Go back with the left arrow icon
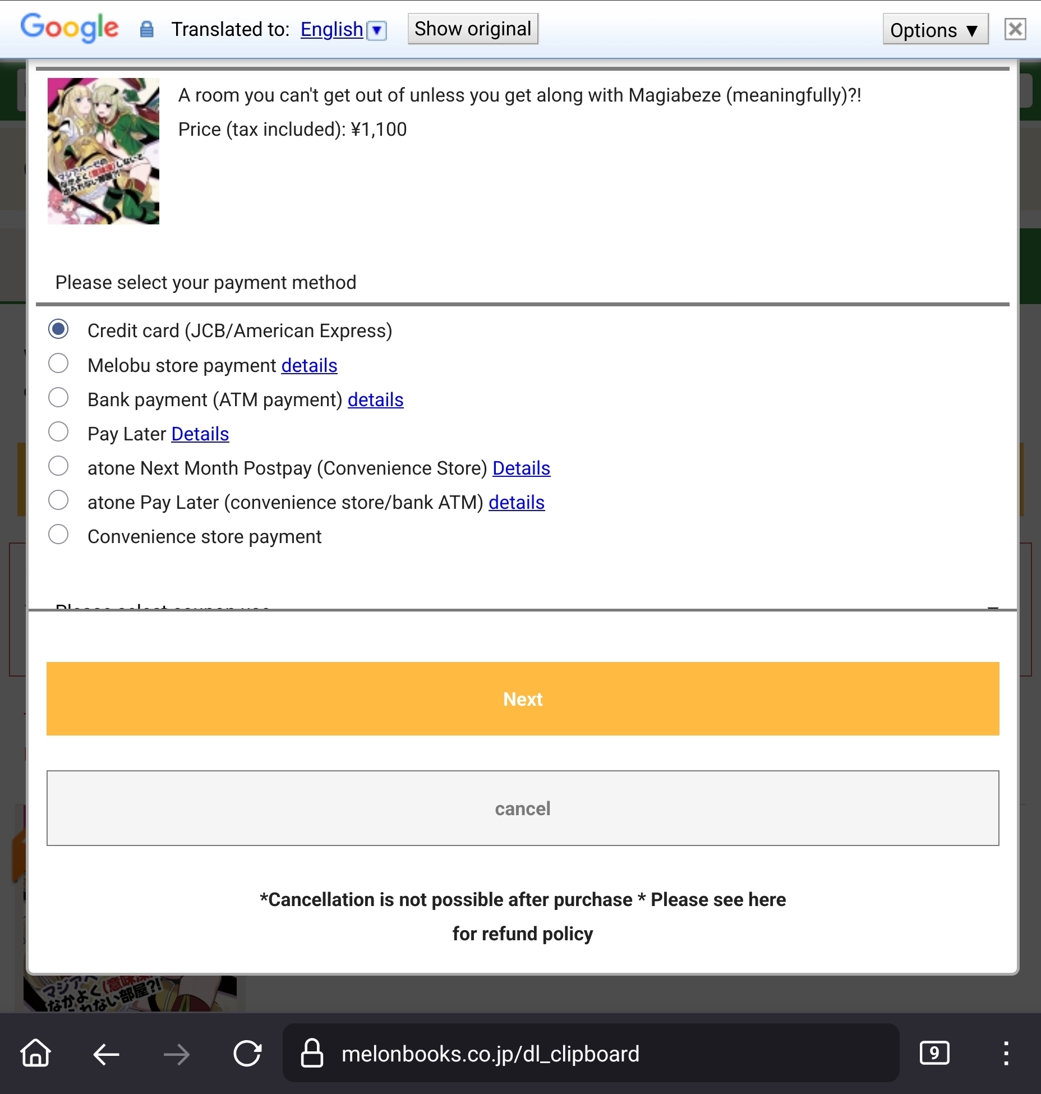Image resolution: width=1041 pixels, height=1094 pixels. 106,1054
